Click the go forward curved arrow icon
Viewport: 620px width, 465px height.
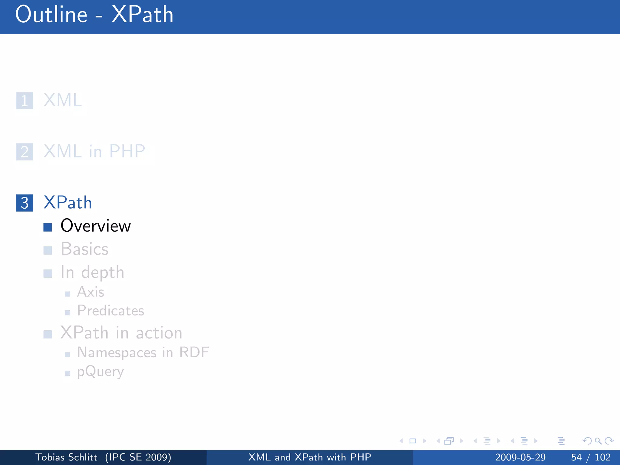click(609, 441)
